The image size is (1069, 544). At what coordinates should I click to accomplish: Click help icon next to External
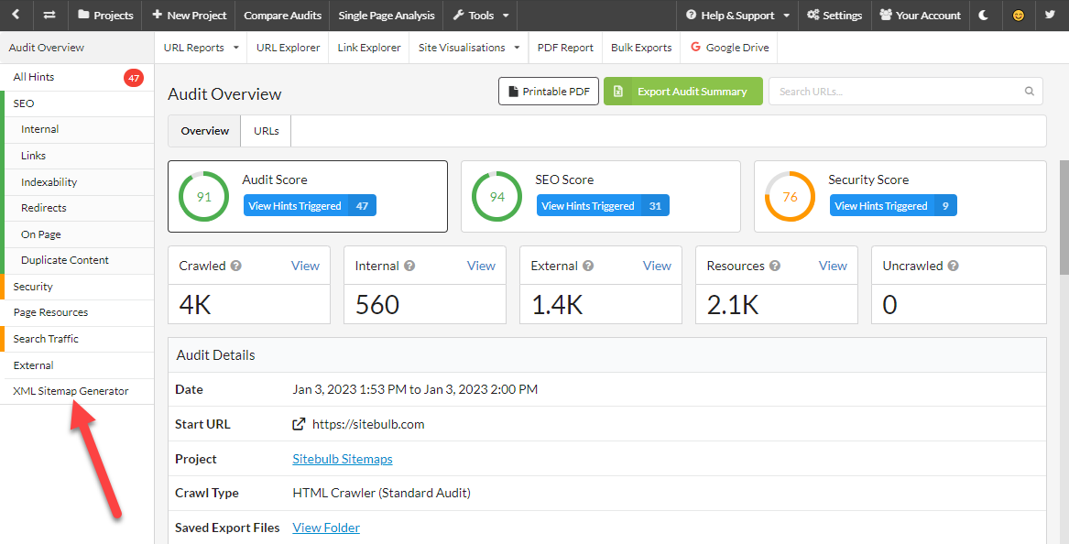588,266
